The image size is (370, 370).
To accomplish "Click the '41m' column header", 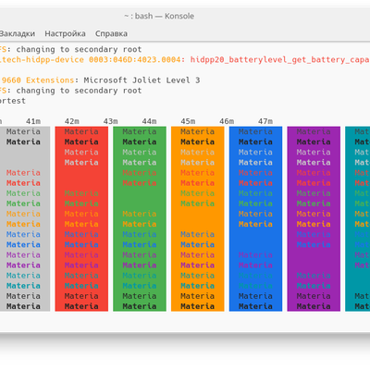I will pos(33,121).
